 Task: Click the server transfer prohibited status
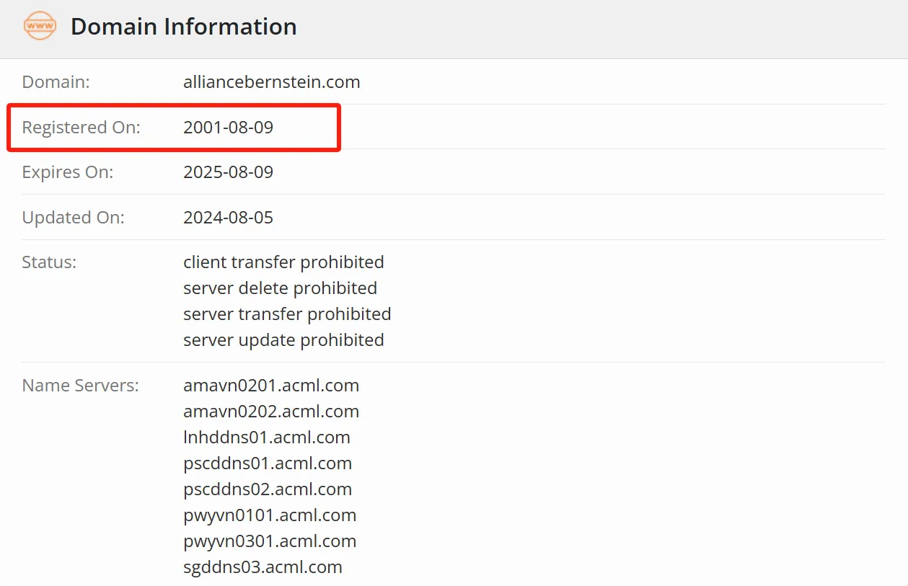click(287, 314)
